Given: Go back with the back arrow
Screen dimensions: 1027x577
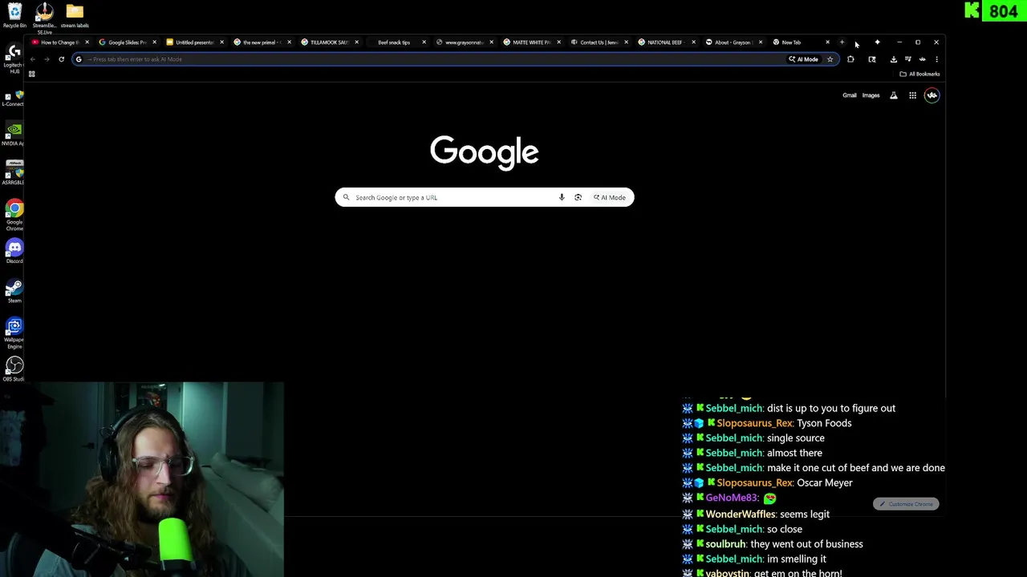Looking at the screenshot, I should [x=33, y=59].
